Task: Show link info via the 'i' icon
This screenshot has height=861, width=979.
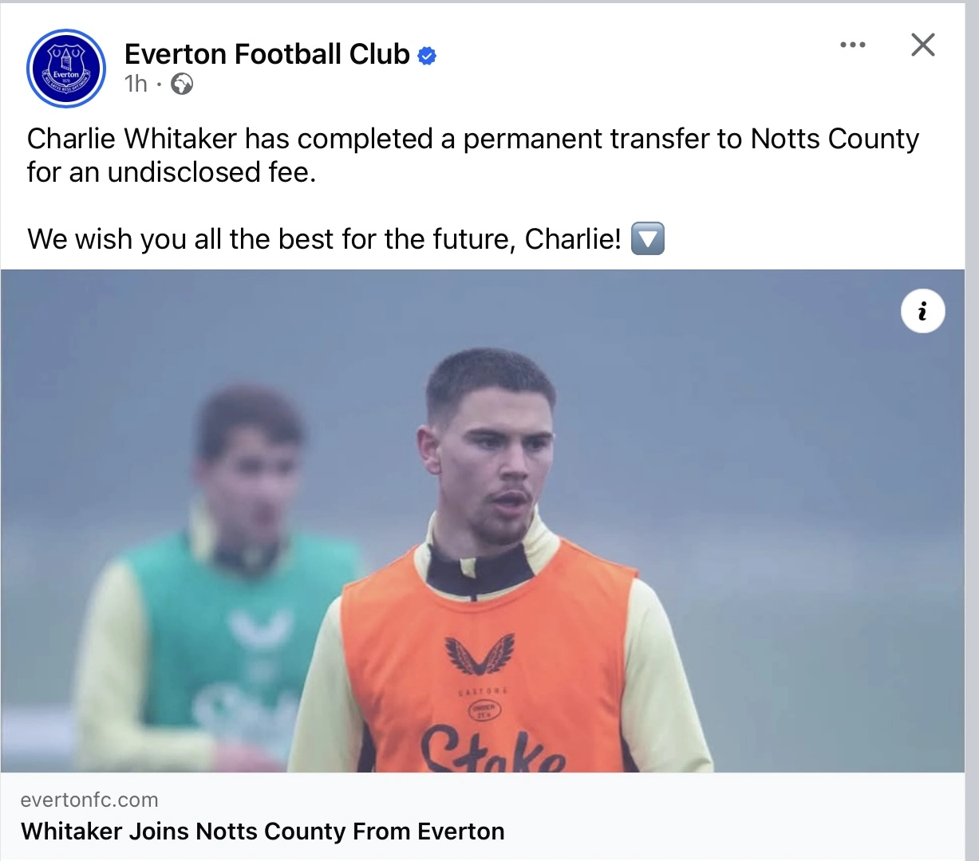Action: [922, 311]
